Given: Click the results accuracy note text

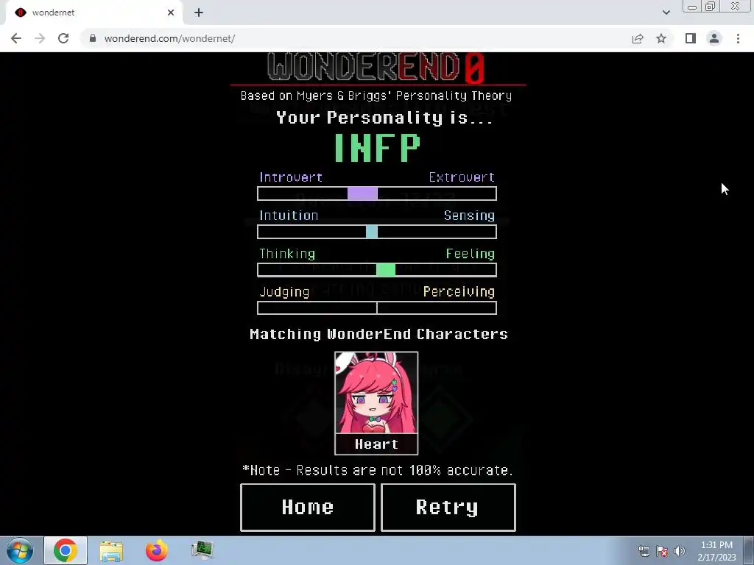Looking at the screenshot, I should [378, 470].
